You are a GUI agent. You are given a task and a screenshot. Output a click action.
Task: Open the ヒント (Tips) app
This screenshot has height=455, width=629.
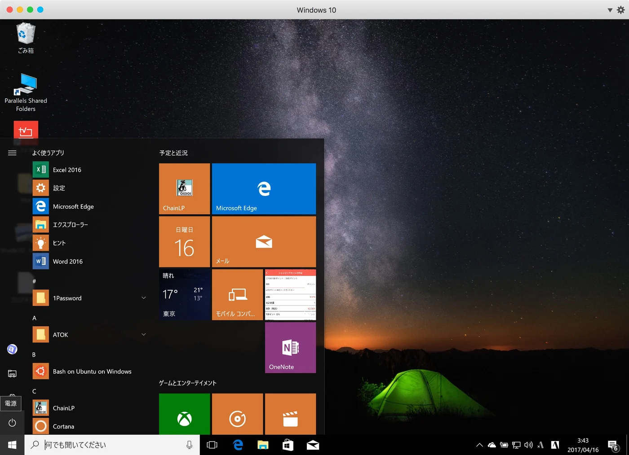(x=90, y=243)
